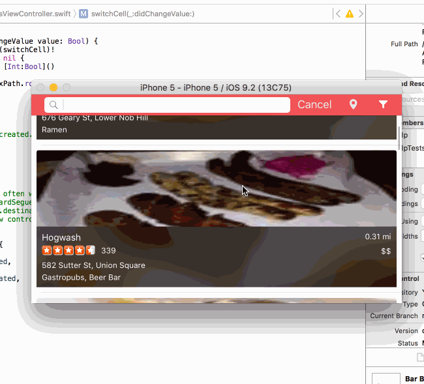Click the Bool type in code editor
The image size is (424, 384).
tap(76, 41)
